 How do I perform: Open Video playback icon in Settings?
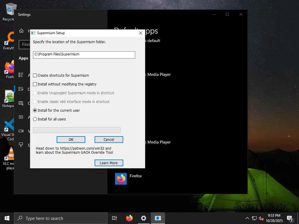[x=21, y=131]
